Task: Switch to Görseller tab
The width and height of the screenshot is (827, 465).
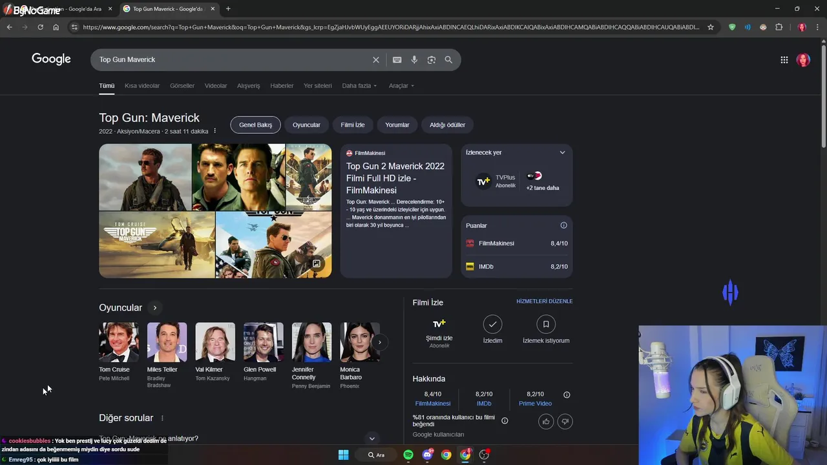Action: tap(182, 85)
